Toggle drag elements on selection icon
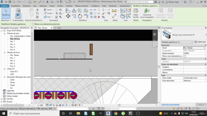Image resolution: width=207 pixels, height=116 pixels. coord(190,109)
